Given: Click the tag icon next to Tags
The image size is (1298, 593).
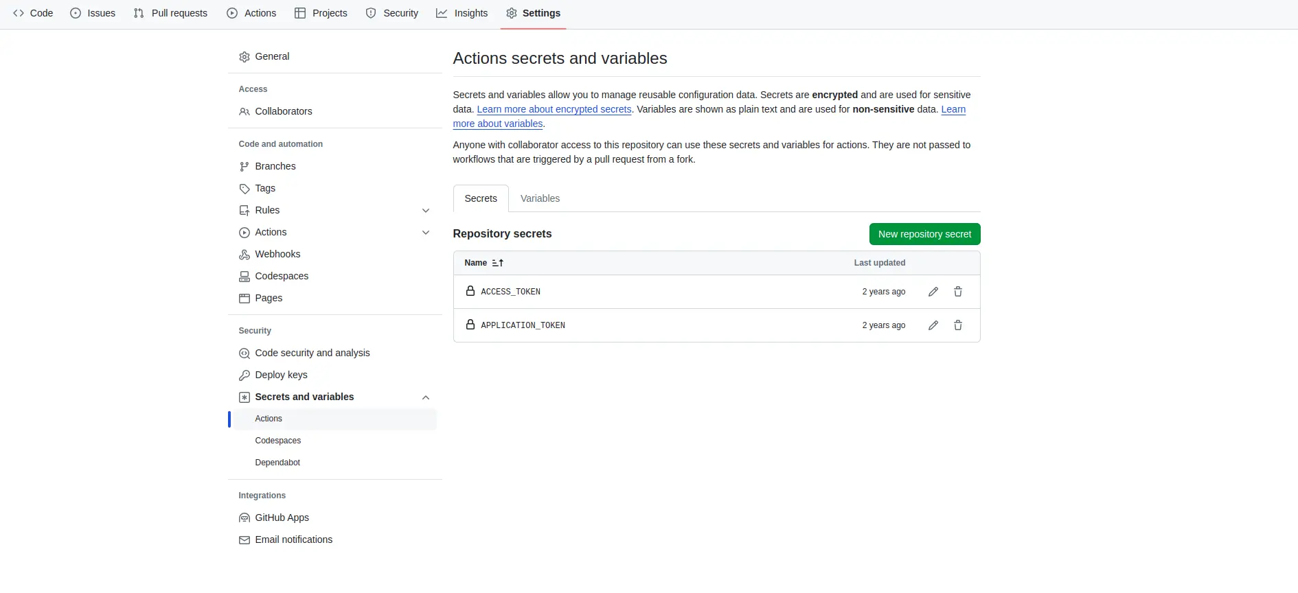Looking at the screenshot, I should (x=244, y=189).
